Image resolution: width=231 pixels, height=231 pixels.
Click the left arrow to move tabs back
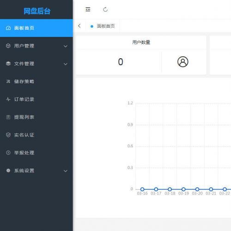[79, 26]
